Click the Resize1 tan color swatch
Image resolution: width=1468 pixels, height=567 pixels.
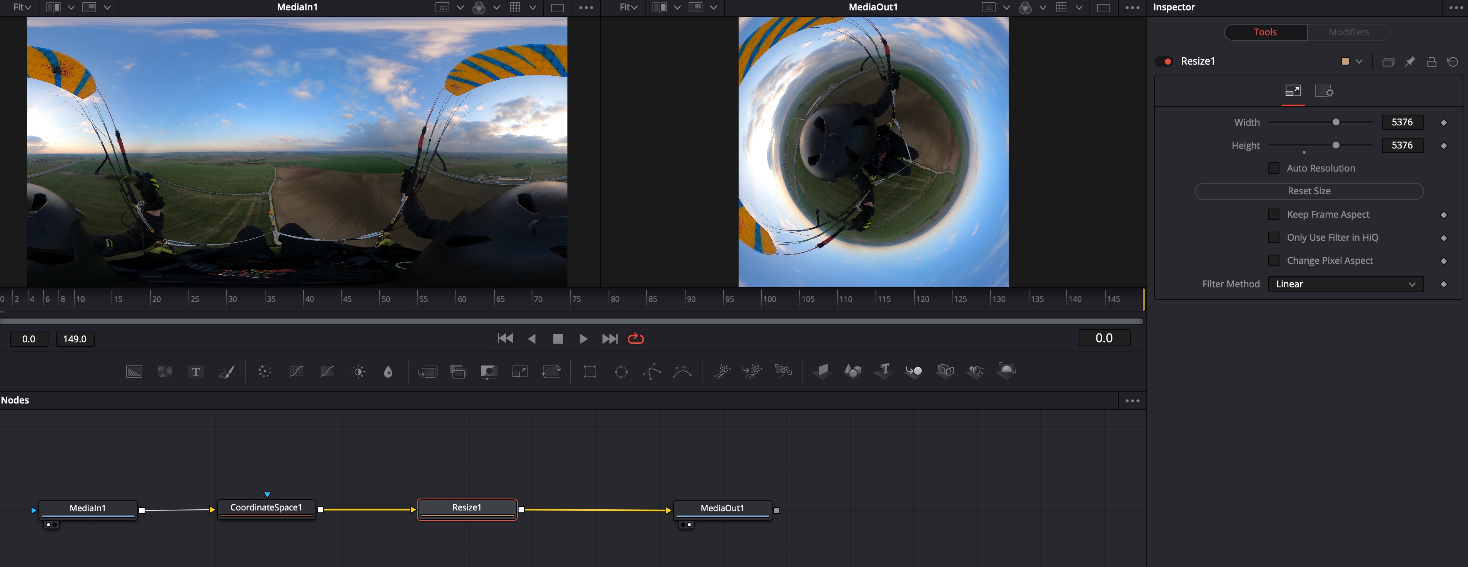coord(1345,62)
